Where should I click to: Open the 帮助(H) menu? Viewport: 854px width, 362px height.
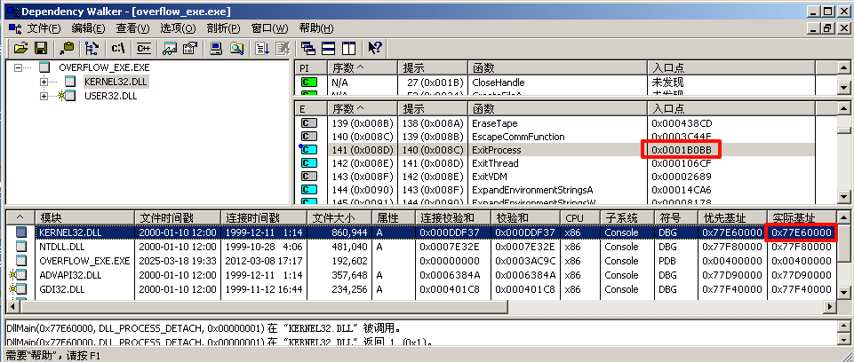[316, 28]
